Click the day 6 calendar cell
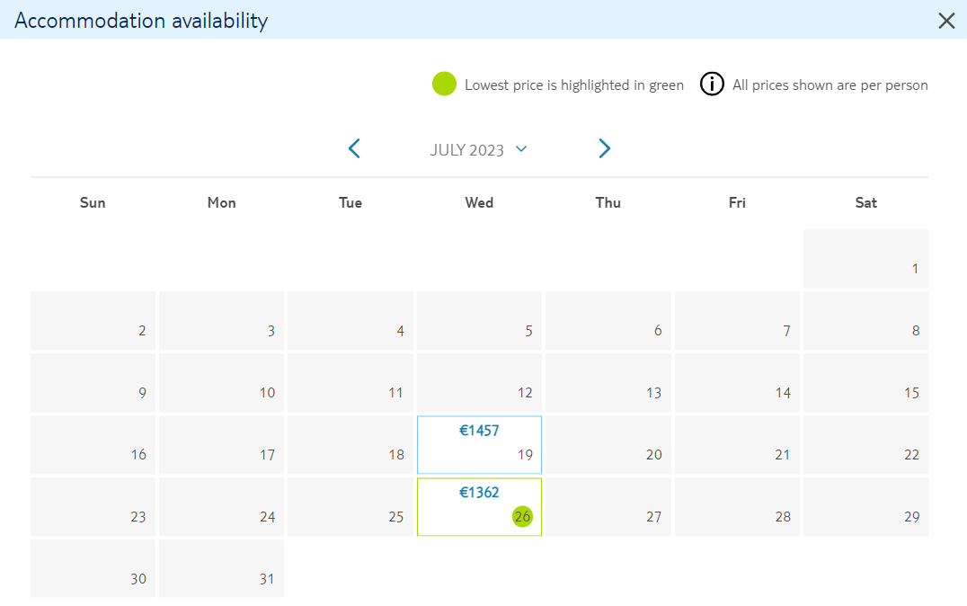The image size is (967, 606). (x=608, y=321)
